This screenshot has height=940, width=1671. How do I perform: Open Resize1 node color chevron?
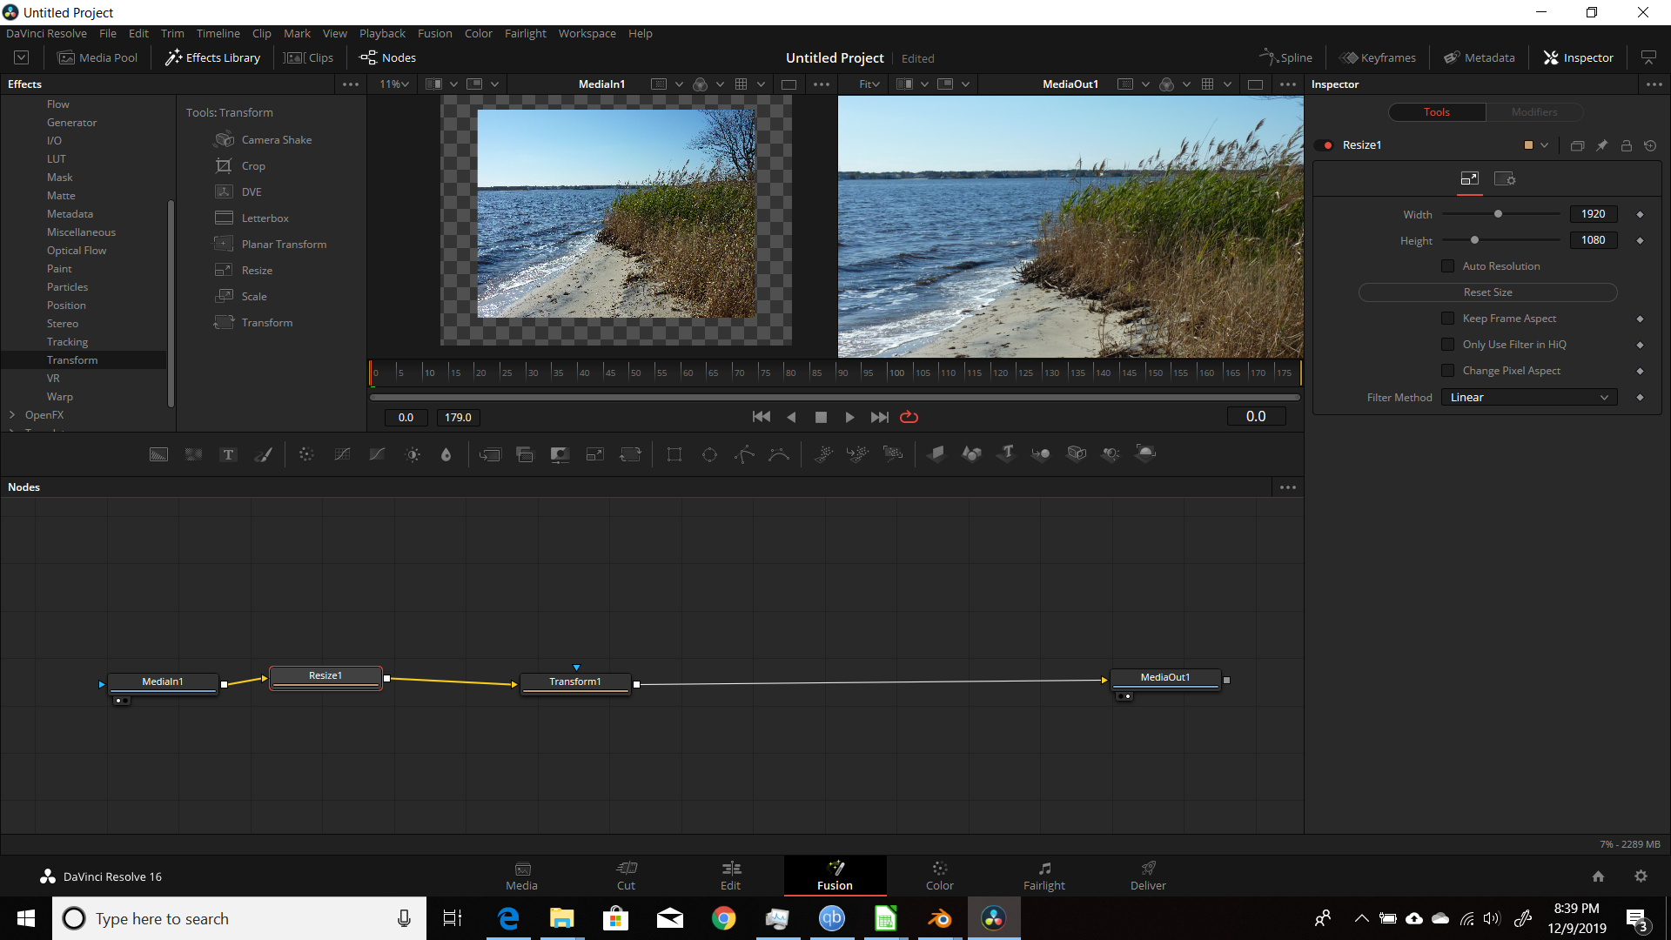pyautogui.click(x=1544, y=145)
